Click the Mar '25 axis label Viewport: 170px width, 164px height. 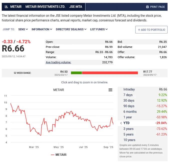pyautogui.click(x=34, y=147)
